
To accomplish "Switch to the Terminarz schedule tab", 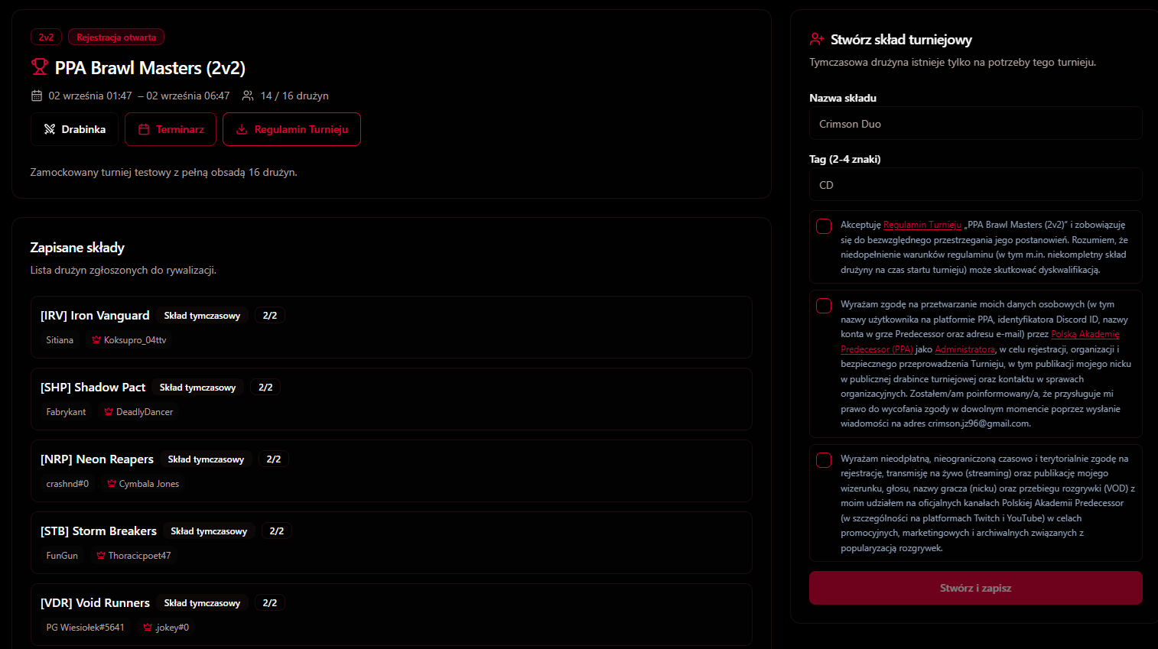I will [171, 129].
